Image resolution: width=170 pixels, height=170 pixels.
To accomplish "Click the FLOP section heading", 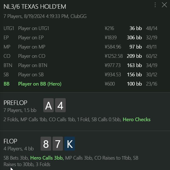I will (x=10, y=141).
